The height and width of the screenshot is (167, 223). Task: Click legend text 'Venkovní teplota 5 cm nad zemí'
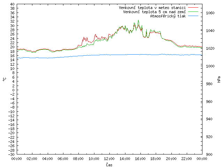pos(154,12)
